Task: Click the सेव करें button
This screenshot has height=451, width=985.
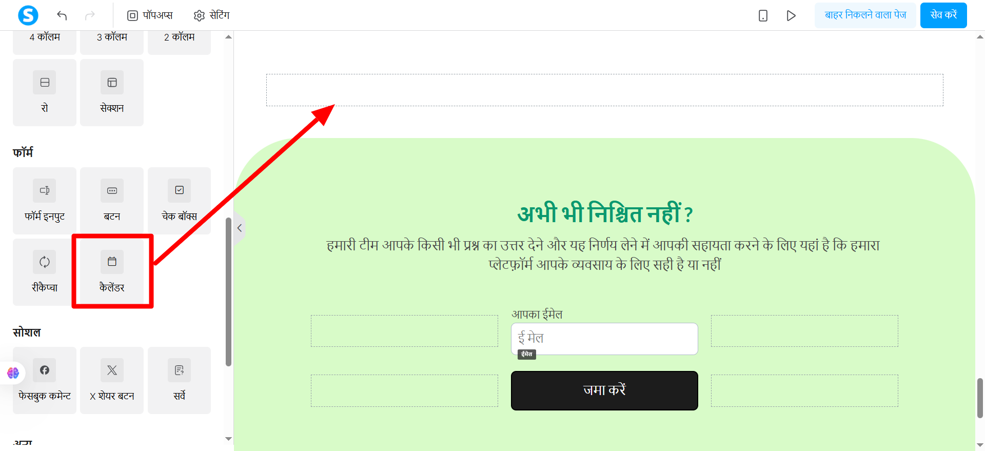Action: click(943, 15)
